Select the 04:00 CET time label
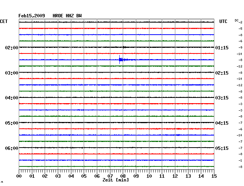244x186 pixels. (12, 98)
